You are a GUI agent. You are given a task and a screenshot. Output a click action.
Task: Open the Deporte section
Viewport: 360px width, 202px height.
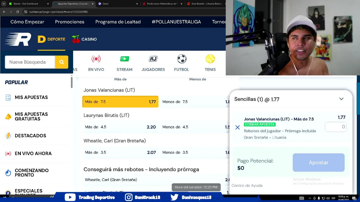tap(51, 39)
